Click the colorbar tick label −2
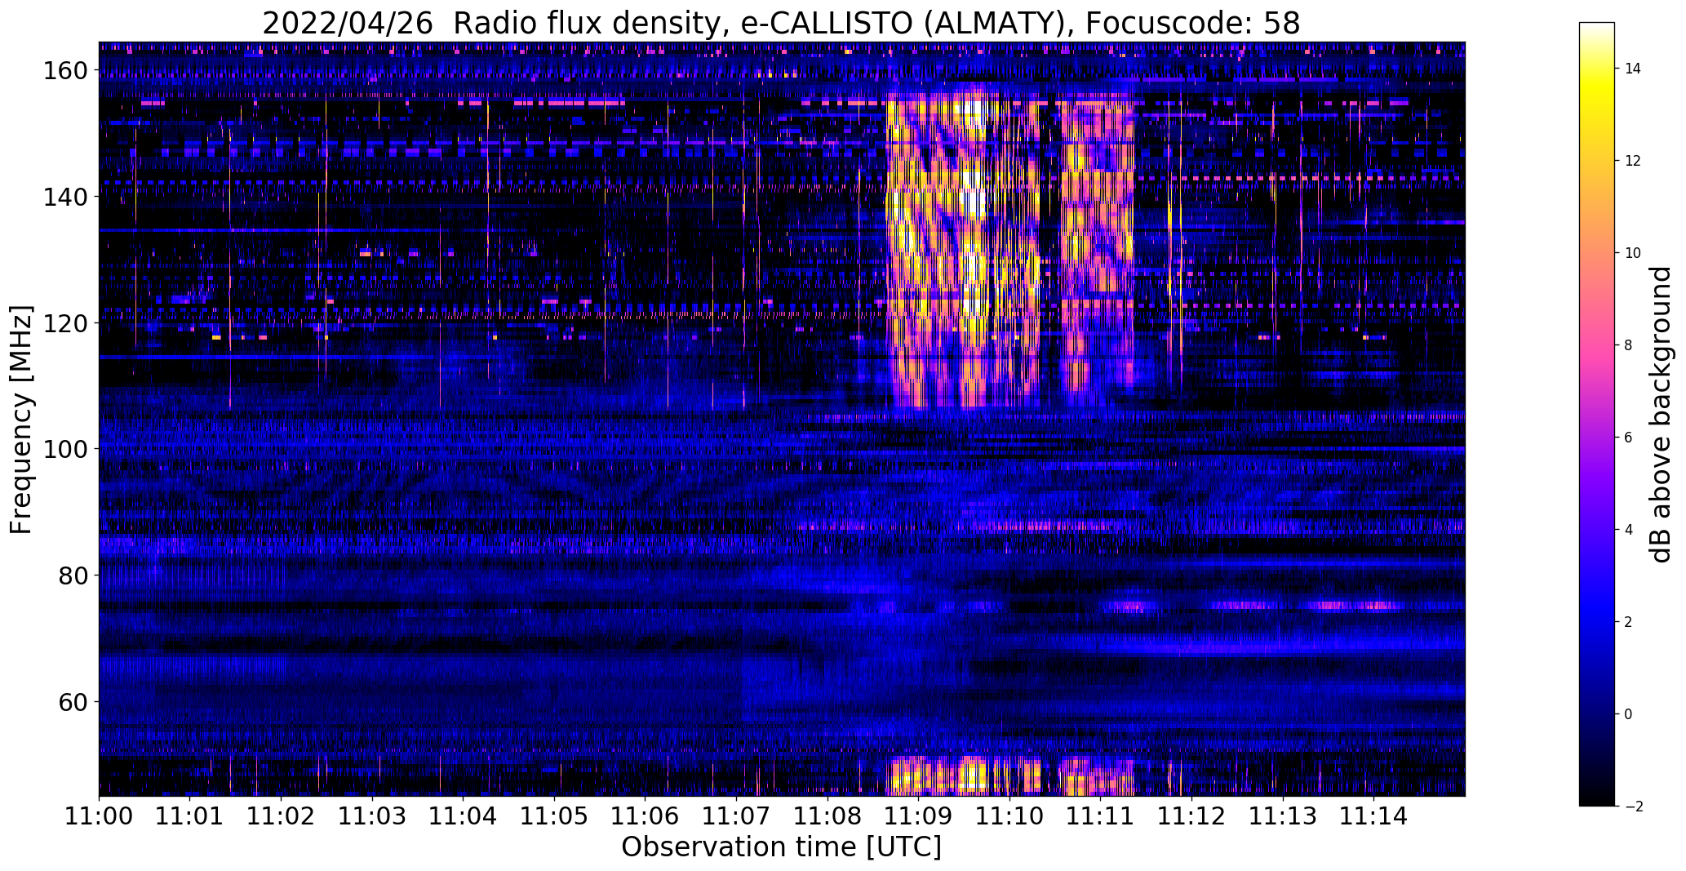 tap(1633, 807)
